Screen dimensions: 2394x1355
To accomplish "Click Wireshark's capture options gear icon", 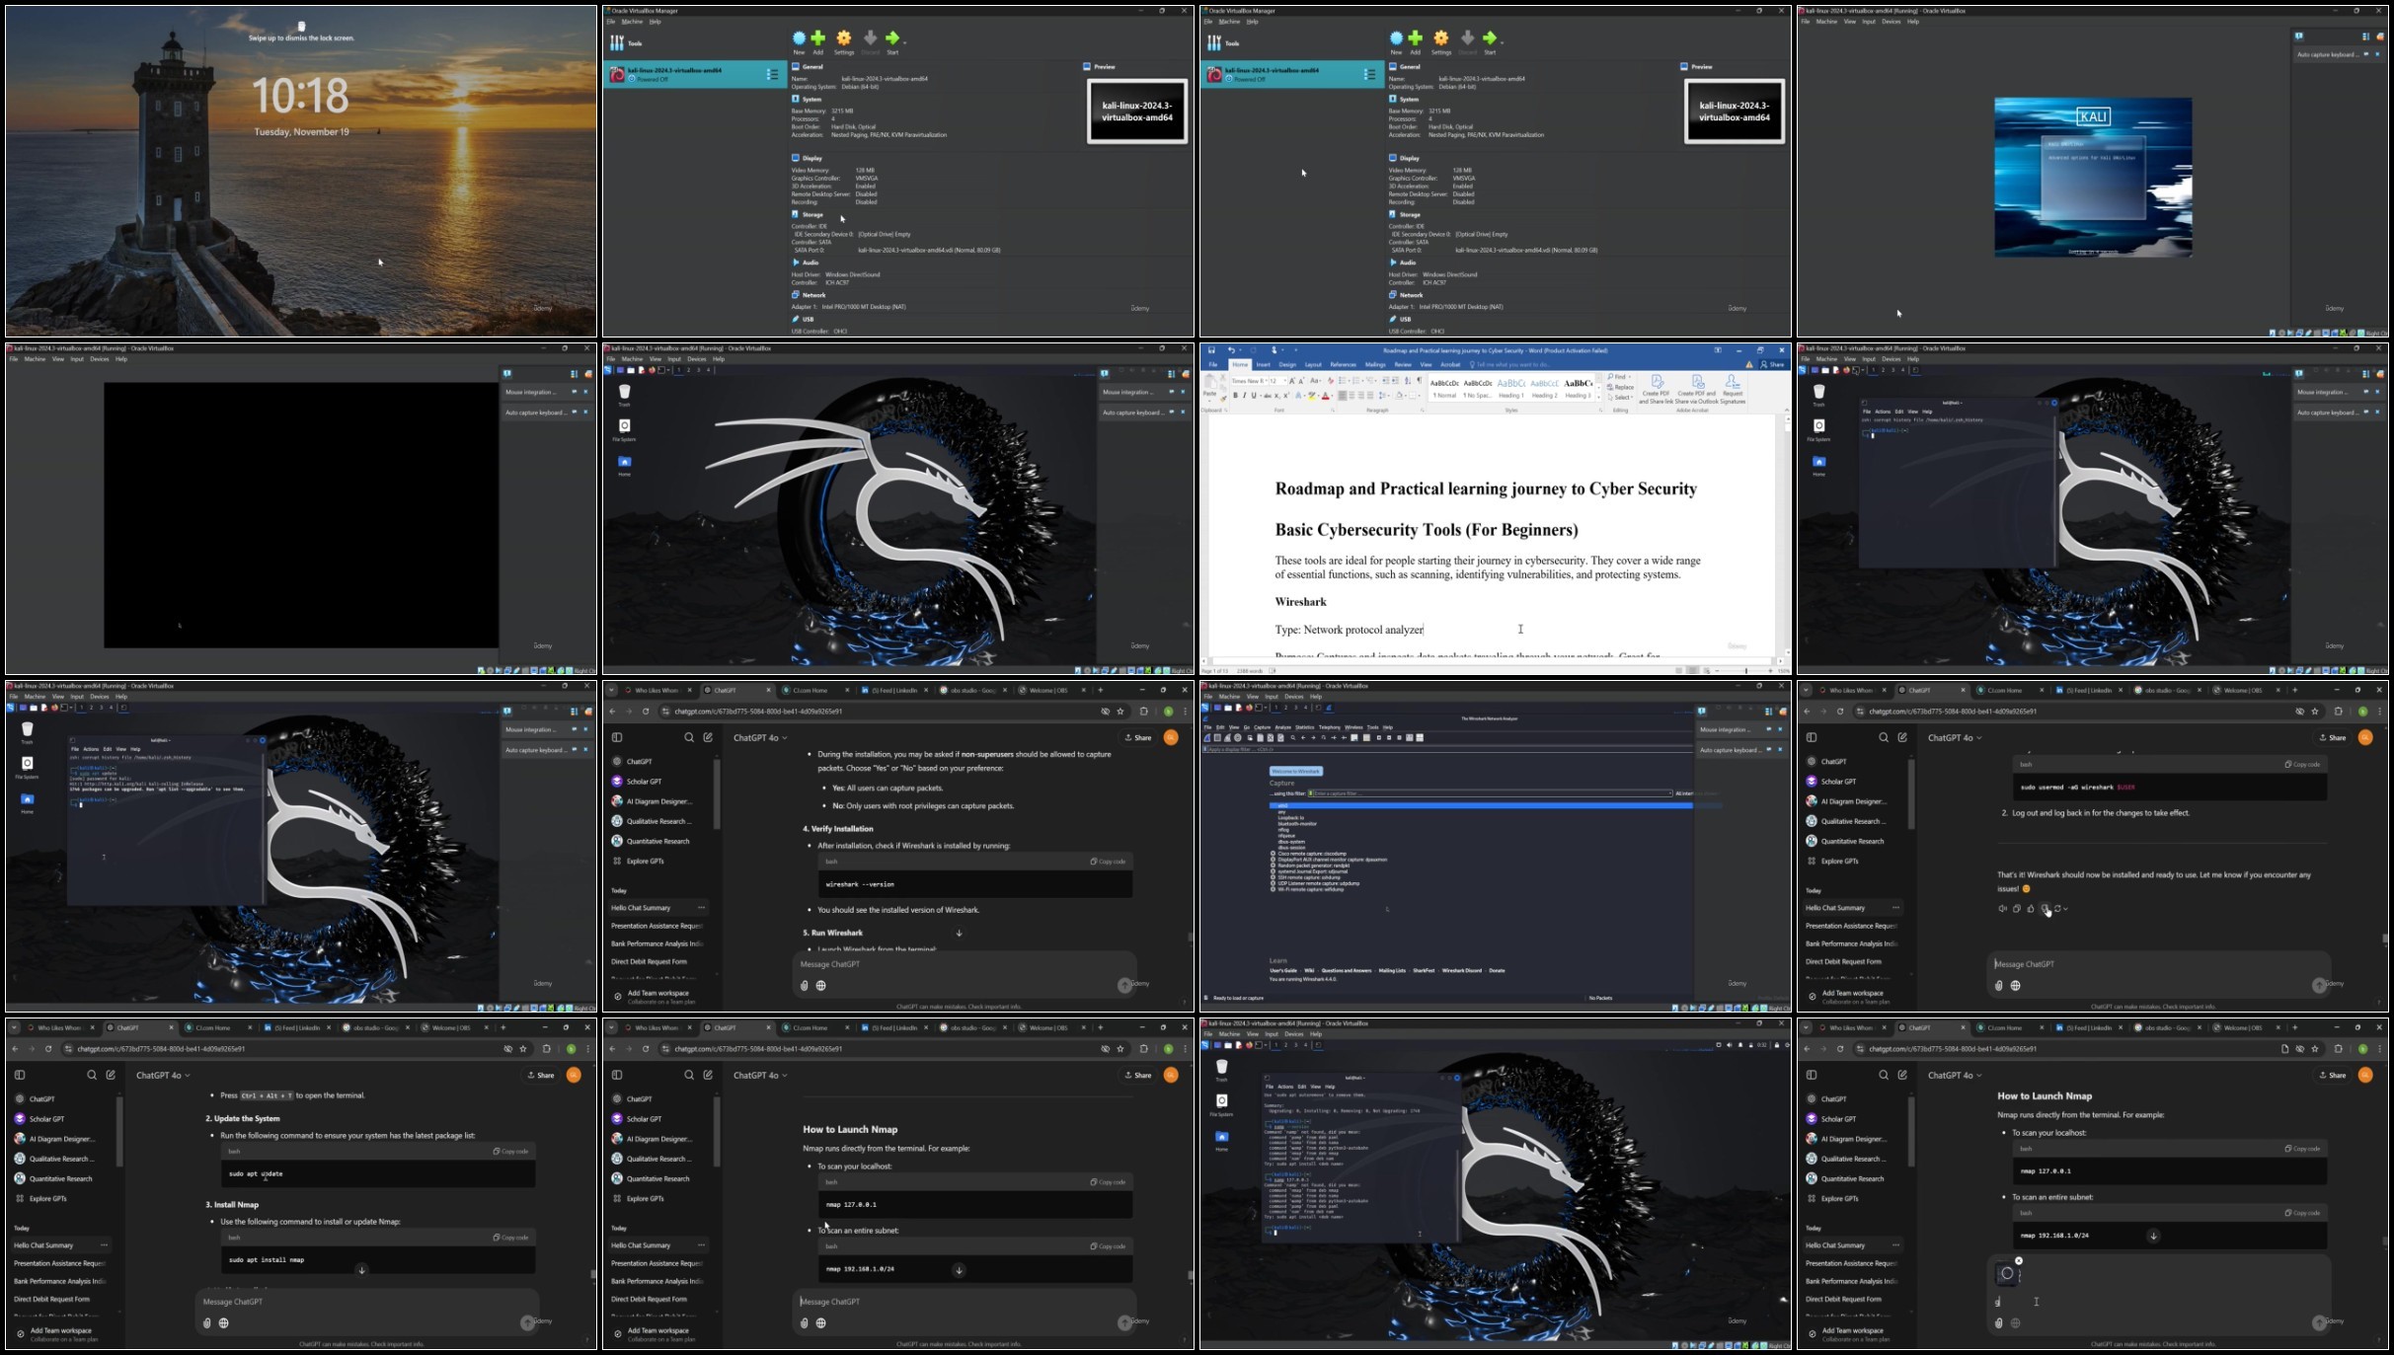I will pyautogui.click(x=1238, y=737).
